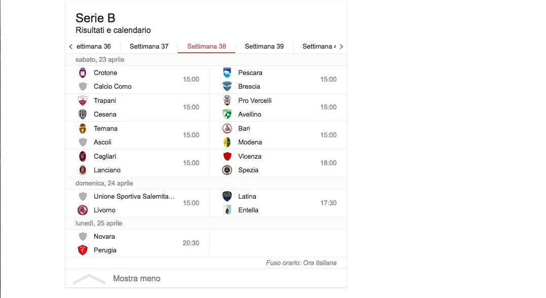The height and width of the screenshot is (298, 546).
Task: Open the Novara vs Perugia match
Action: [x=137, y=243]
